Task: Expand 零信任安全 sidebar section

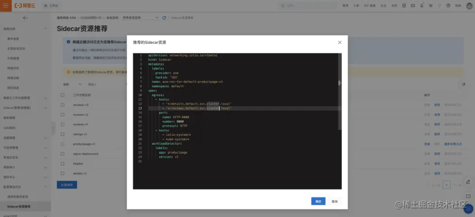Action: [x=25, y=157]
